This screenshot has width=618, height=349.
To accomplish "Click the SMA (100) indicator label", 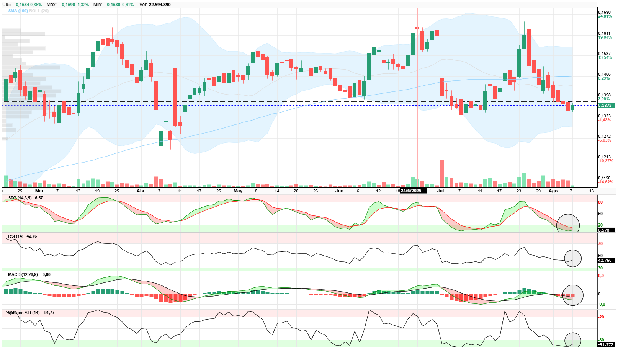I will pyautogui.click(x=18, y=11).
